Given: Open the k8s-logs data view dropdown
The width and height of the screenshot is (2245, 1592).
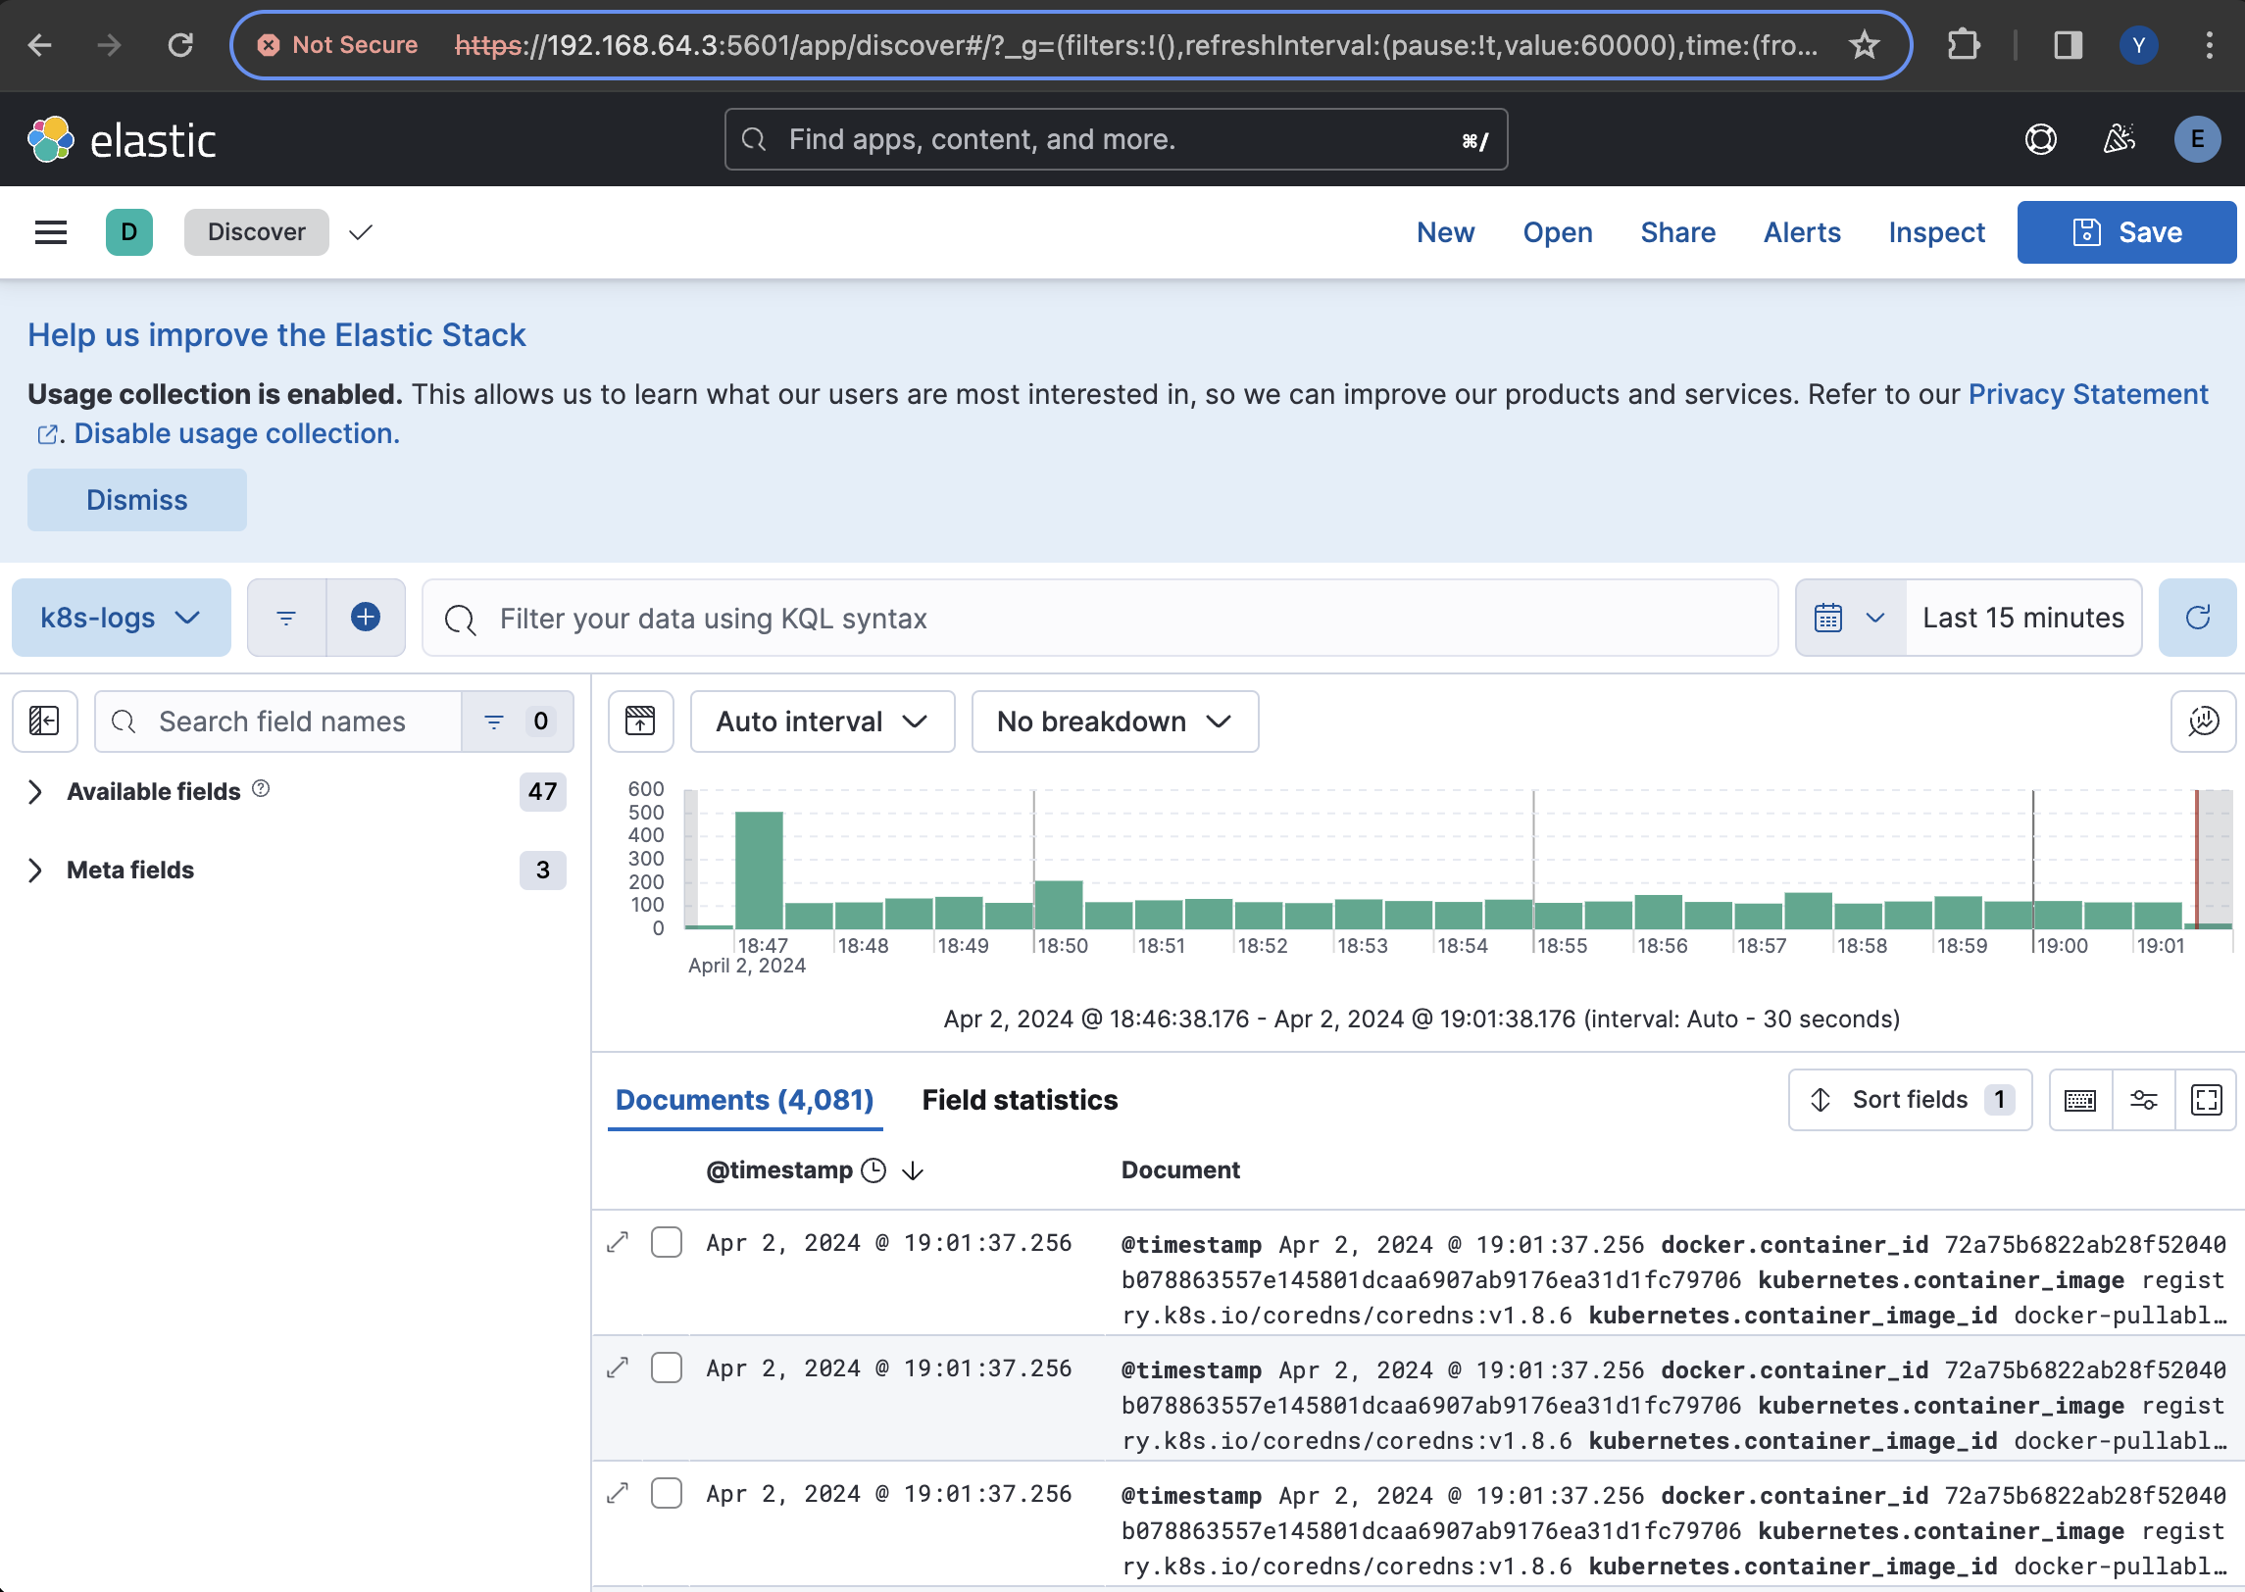Looking at the screenshot, I should (x=122, y=618).
